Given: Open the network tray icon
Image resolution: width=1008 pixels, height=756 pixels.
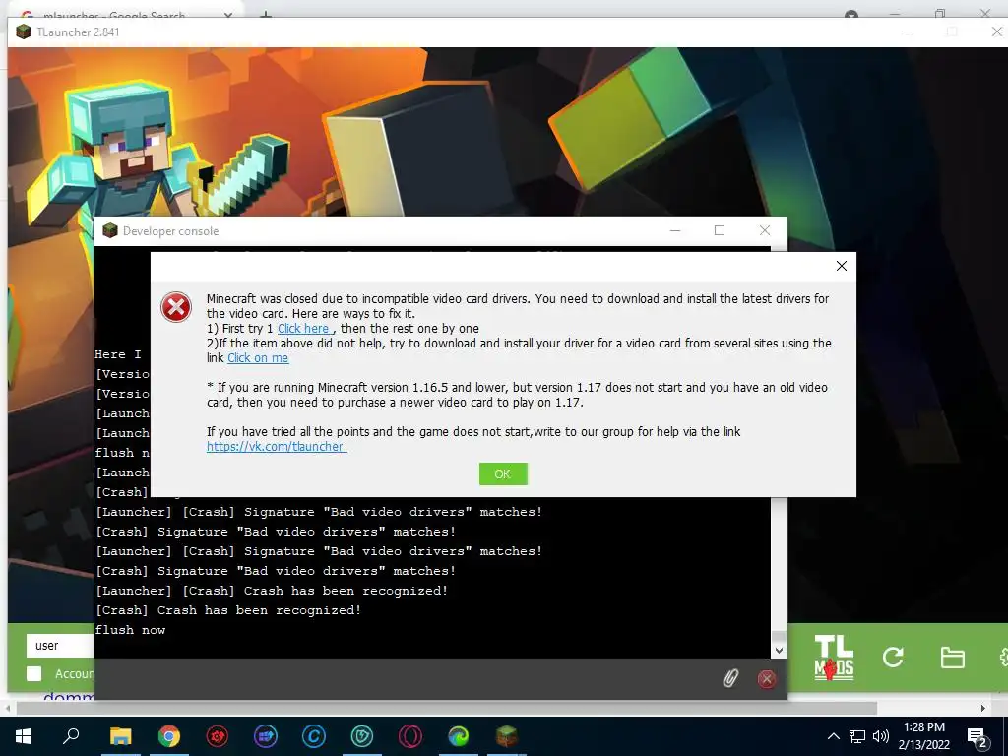Looking at the screenshot, I should point(857,736).
